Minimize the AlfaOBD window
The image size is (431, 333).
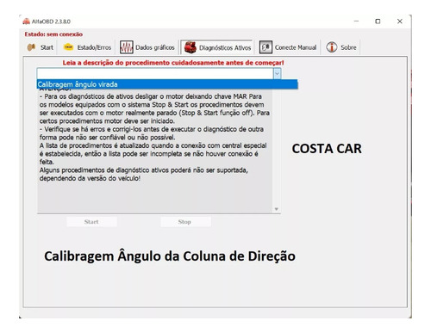tap(356, 22)
